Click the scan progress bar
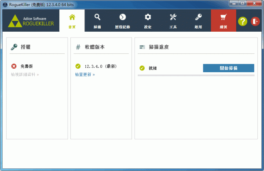264x171 pixels. (x=196, y=75)
